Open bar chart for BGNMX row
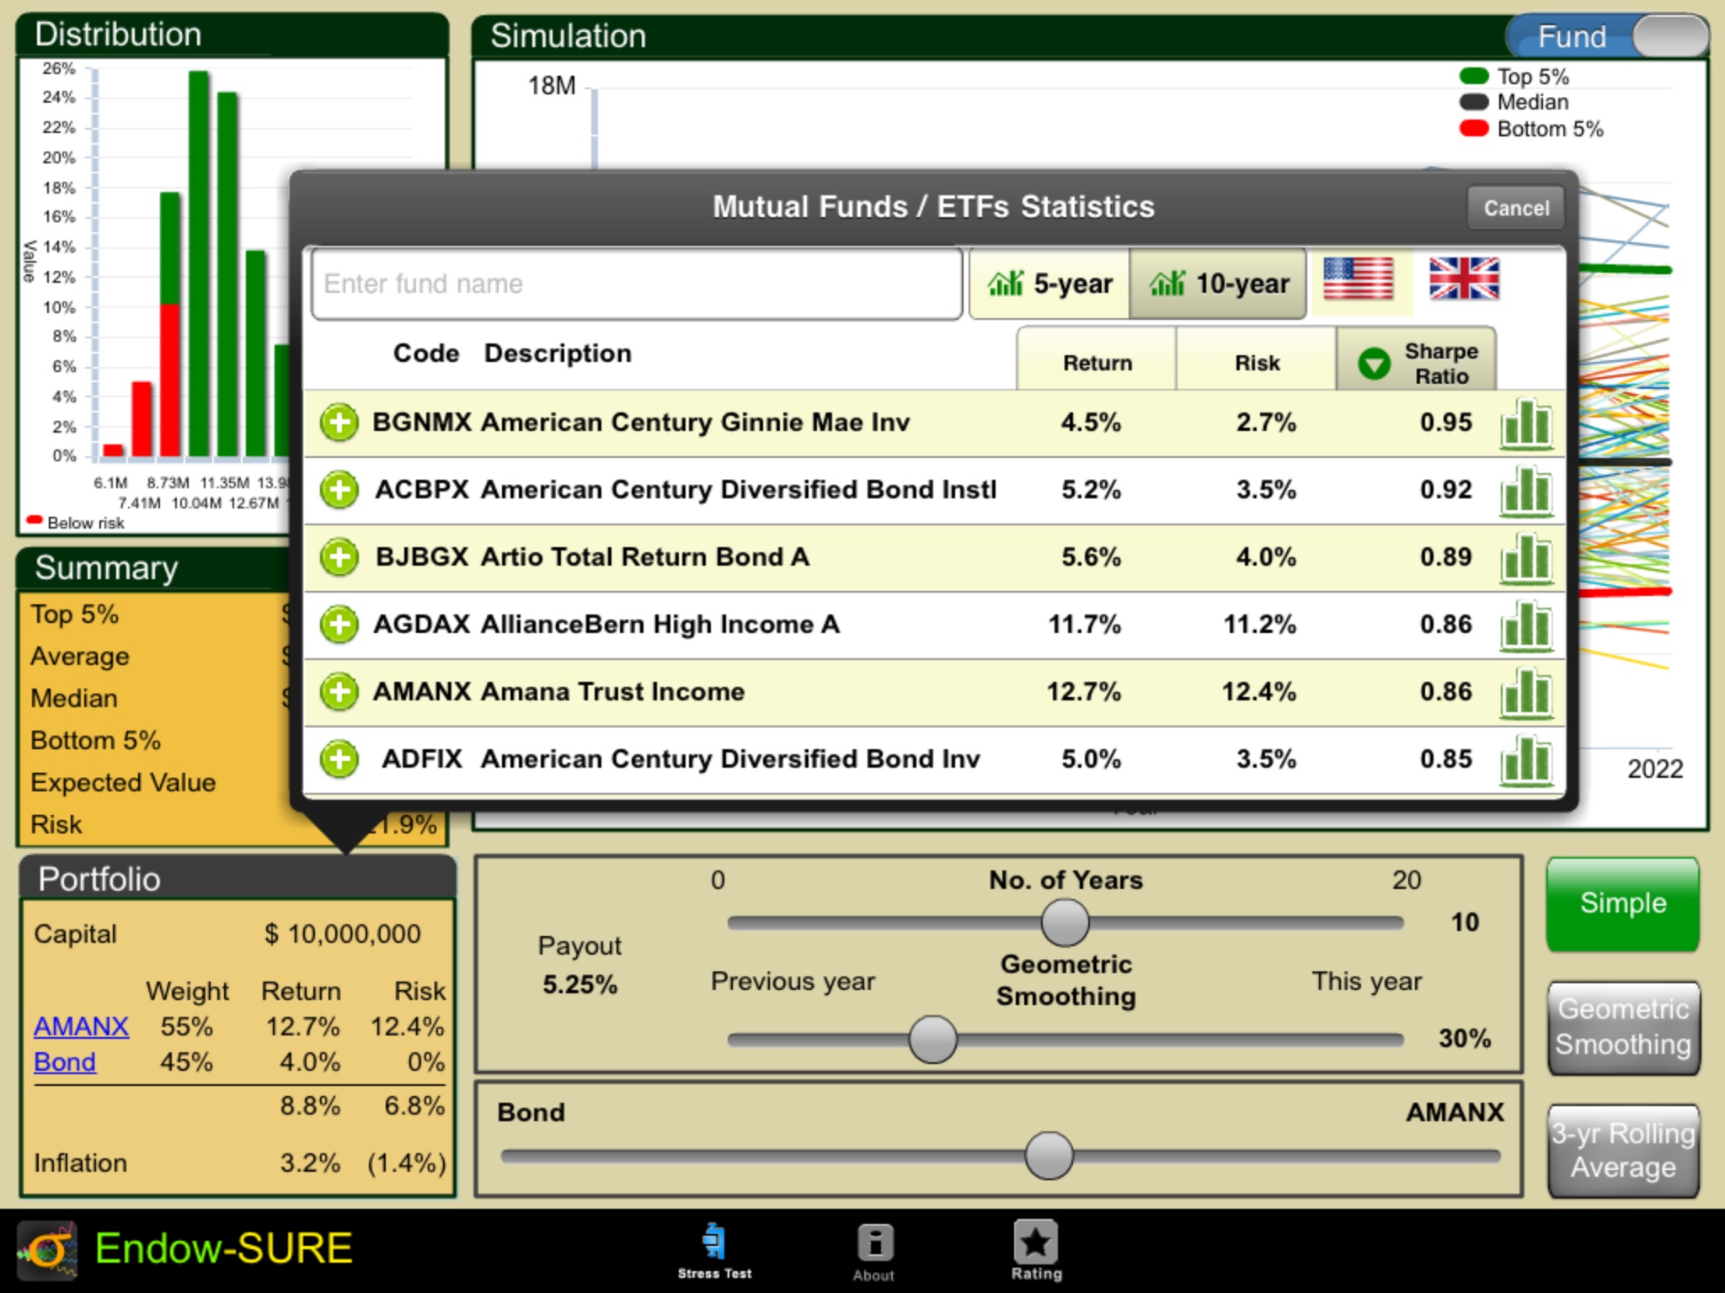This screenshot has width=1725, height=1293. pyautogui.click(x=1526, y=423)
